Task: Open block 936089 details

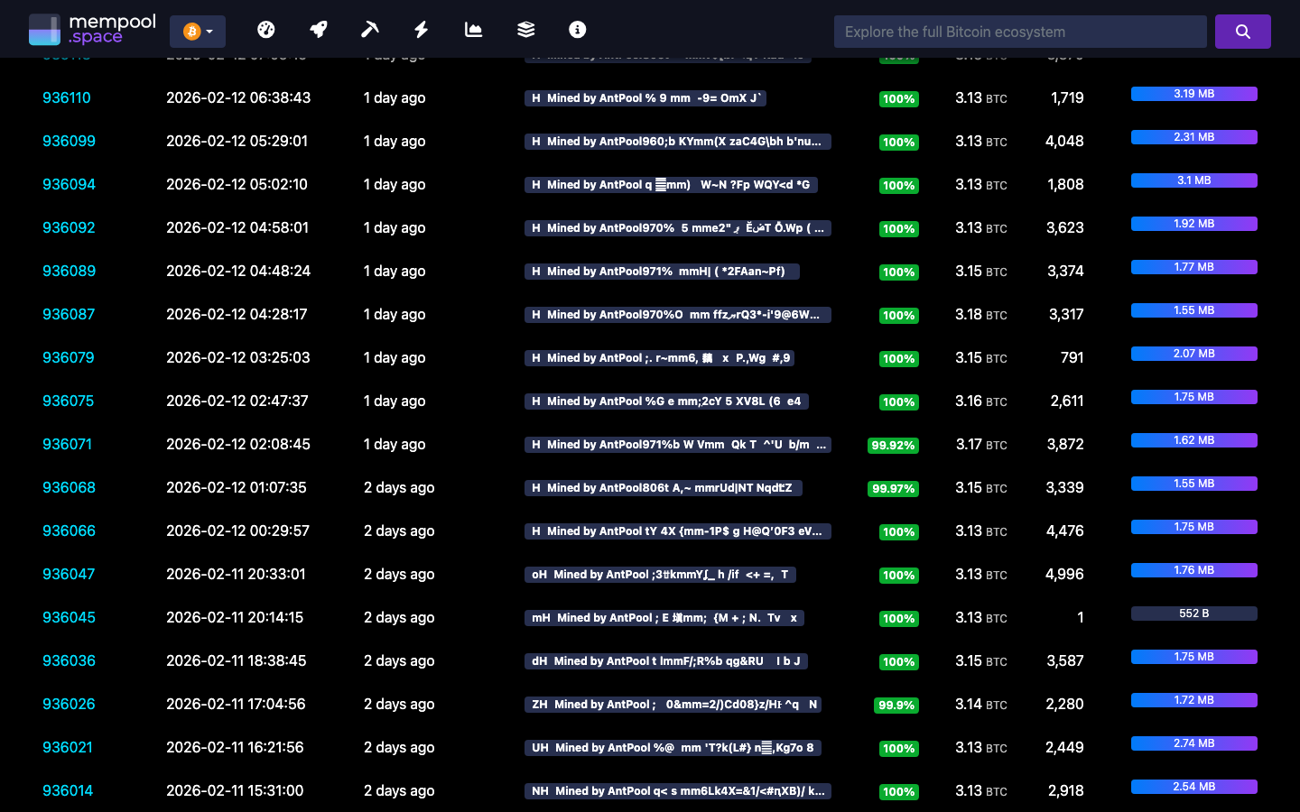Action: click(70, 271)
